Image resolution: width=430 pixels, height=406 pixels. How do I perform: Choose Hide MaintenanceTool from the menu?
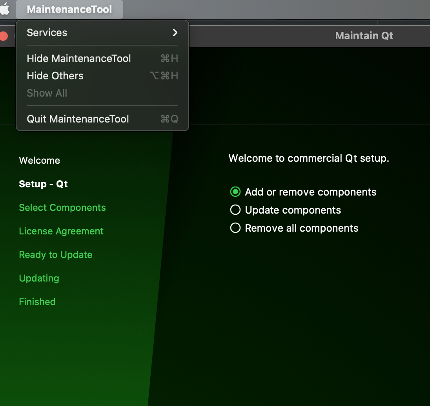point(102,59)
